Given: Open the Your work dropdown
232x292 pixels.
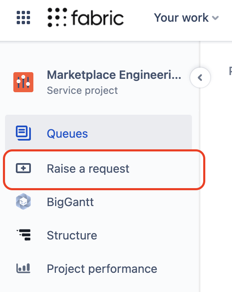Looking at the screenshot, I should click(186, 18).
